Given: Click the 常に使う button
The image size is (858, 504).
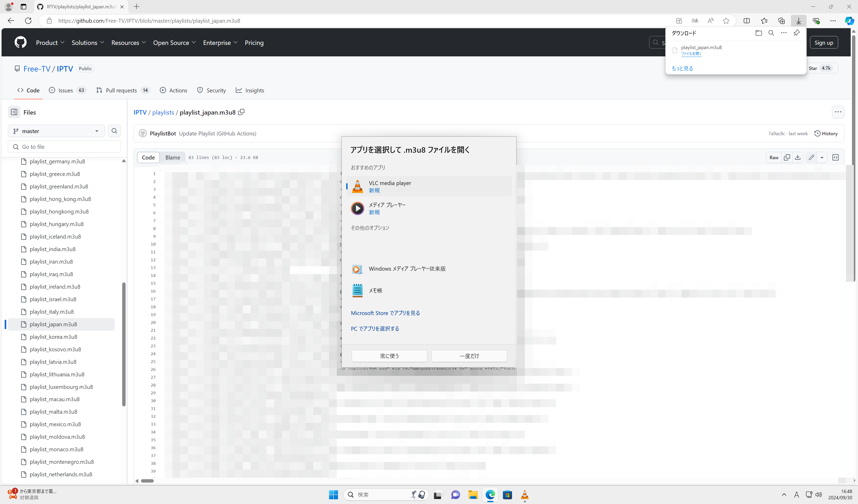Looking at the screenshot, I should pyautogui.click(x=389, y=356).
